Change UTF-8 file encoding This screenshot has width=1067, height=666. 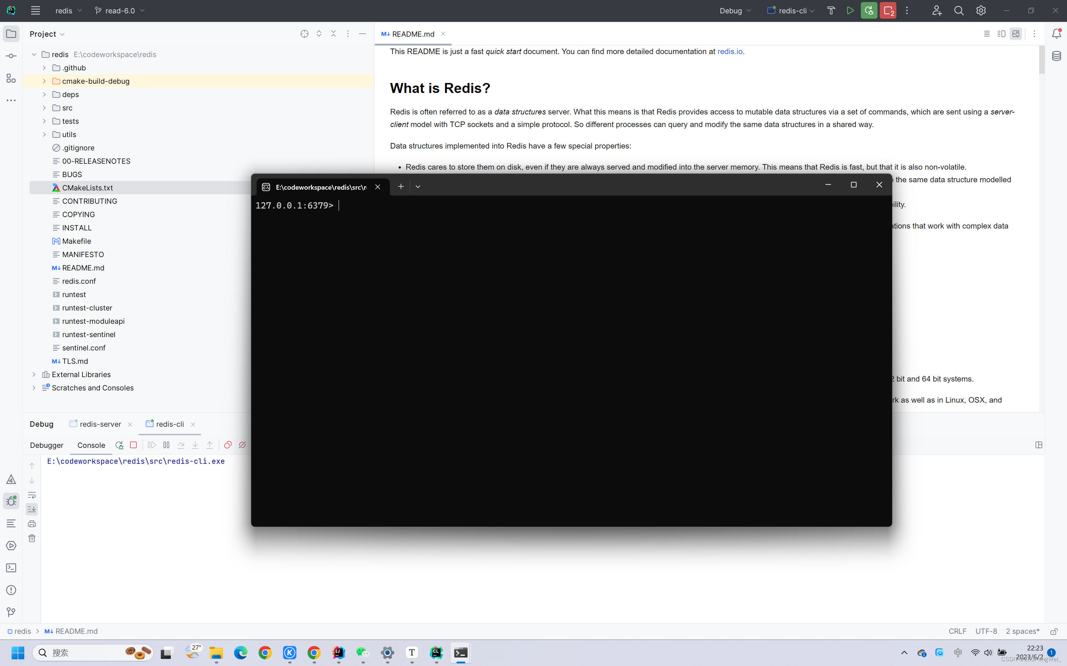click(x=986, y=631)
